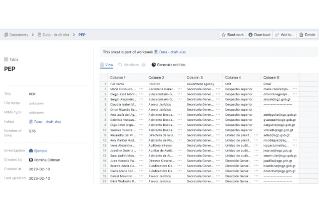319x213 pixels.
Task: Delete the PEP table
Action: 307,35
